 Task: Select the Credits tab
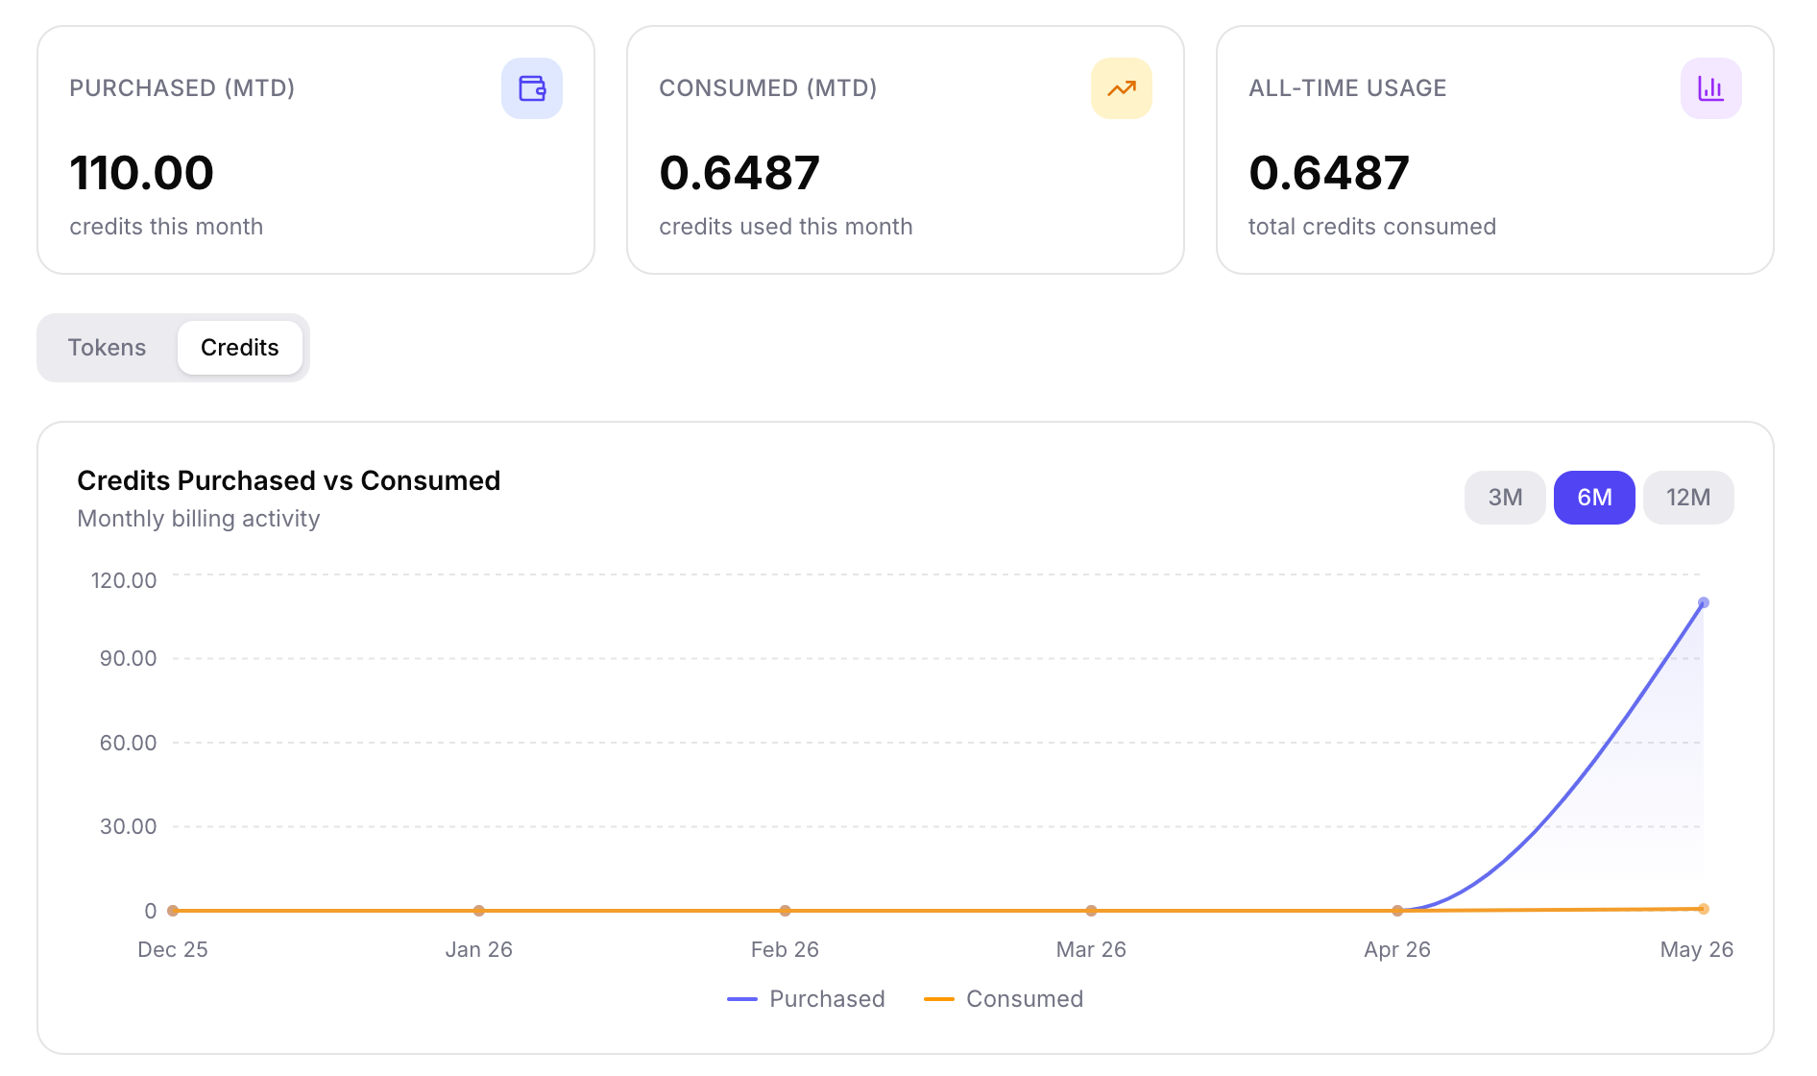click(240, 348)
